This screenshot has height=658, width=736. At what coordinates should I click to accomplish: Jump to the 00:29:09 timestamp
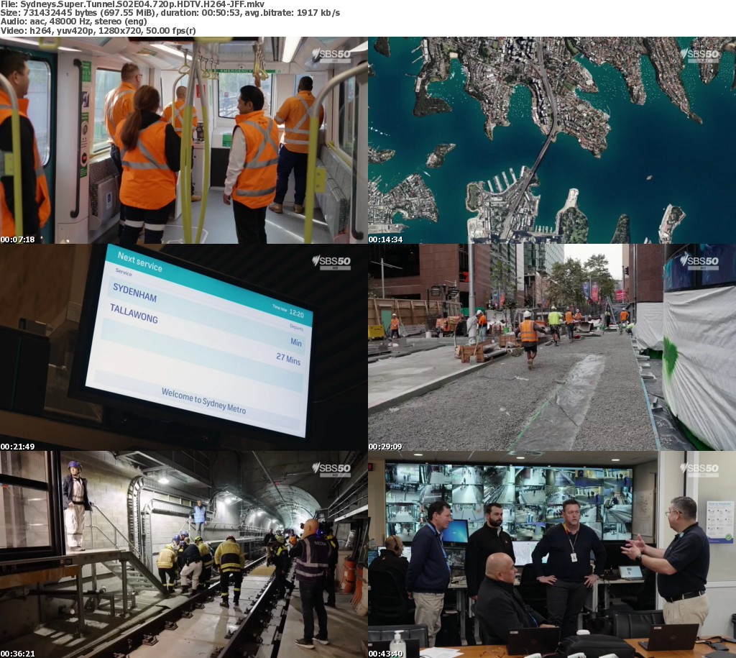(386, 447)
